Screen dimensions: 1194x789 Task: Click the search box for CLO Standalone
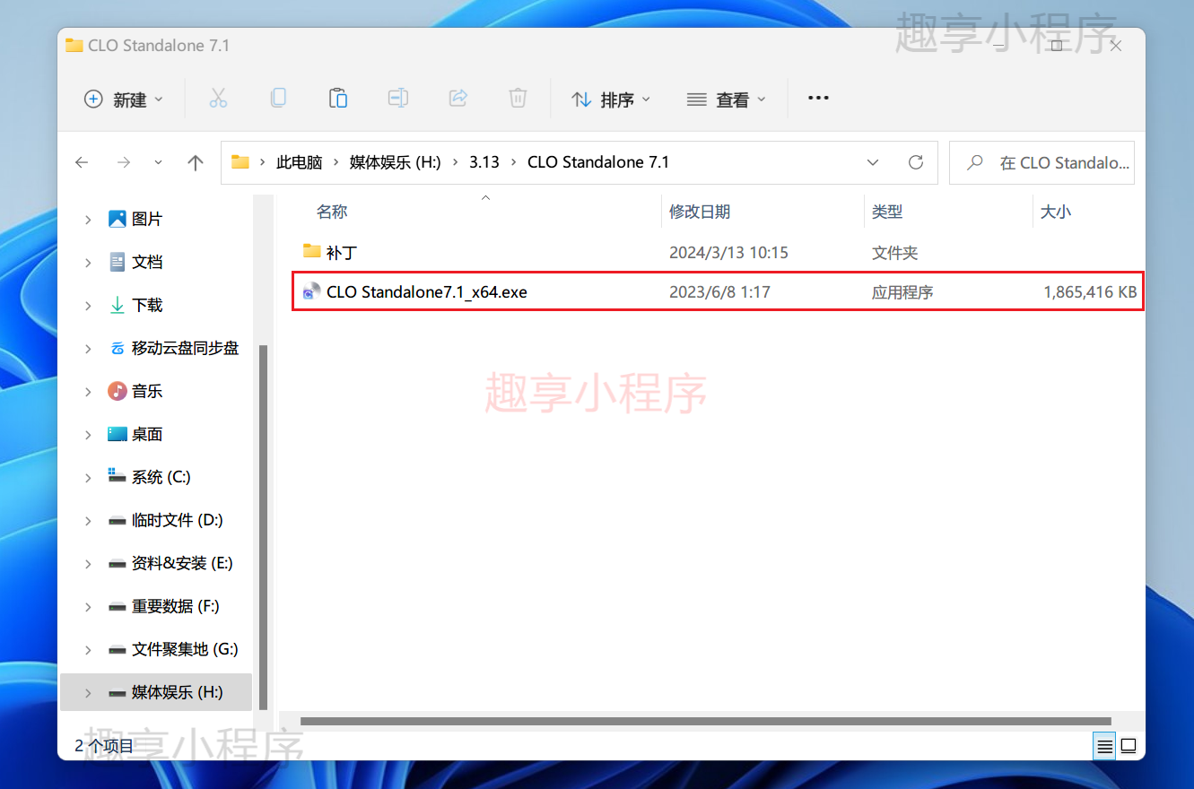click(1042, 162)
